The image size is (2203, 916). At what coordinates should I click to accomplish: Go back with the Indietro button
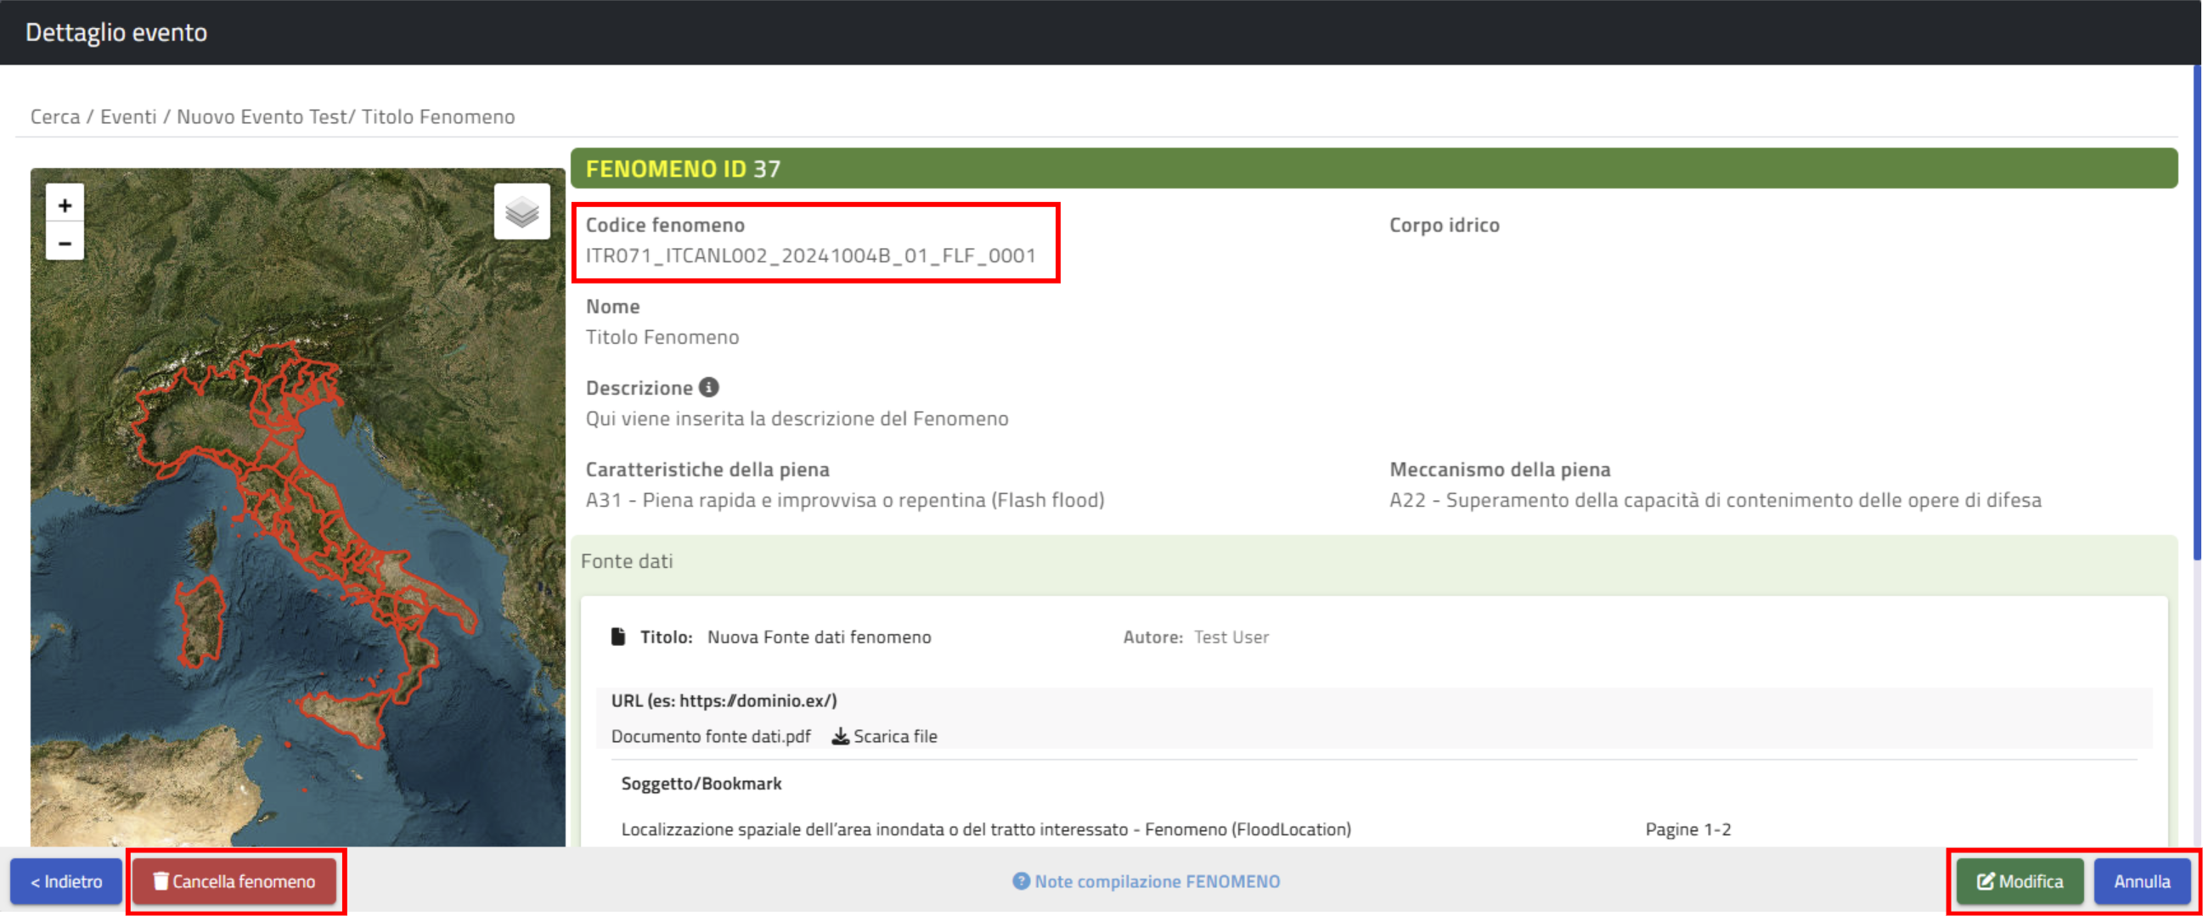pyautogui.click(x=66, y=881)
